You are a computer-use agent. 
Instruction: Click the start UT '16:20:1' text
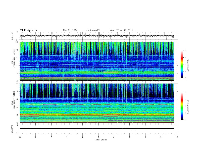pyautogui.click(x=128, y=30)
